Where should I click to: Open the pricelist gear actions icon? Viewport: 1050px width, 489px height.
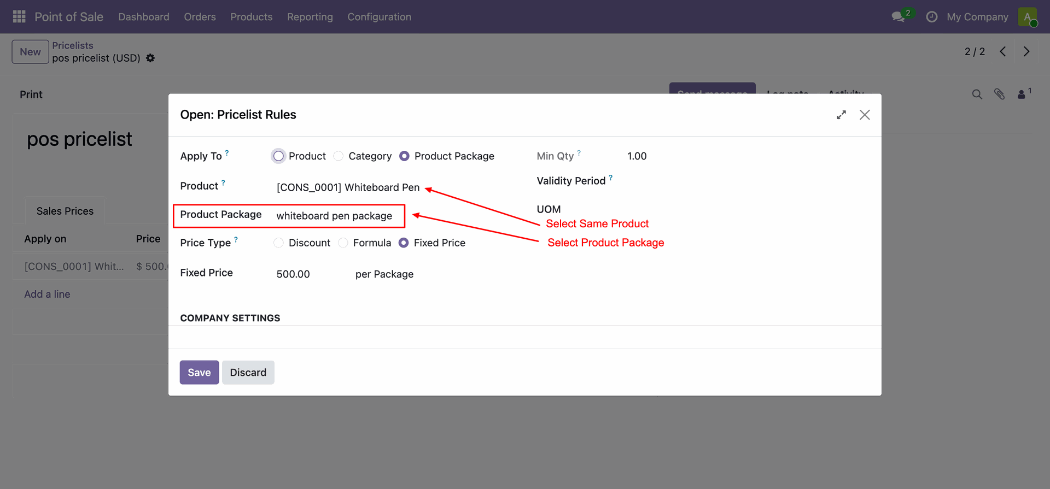click(x=150, y=58)
